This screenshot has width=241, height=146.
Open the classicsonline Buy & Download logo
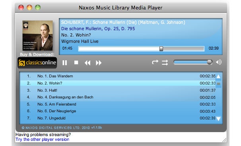point(37,63)
